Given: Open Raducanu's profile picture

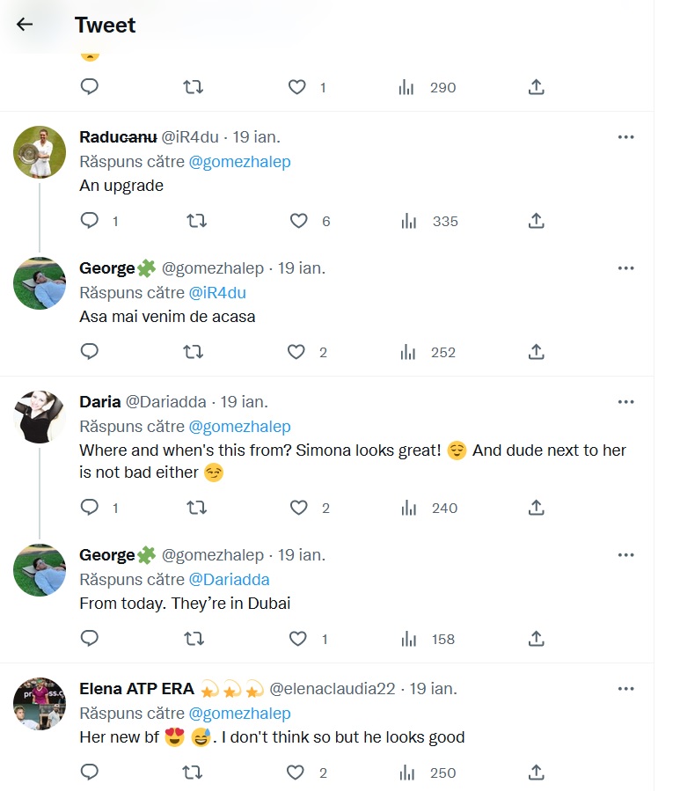Looking at the screenshot, I should point(40,152).
